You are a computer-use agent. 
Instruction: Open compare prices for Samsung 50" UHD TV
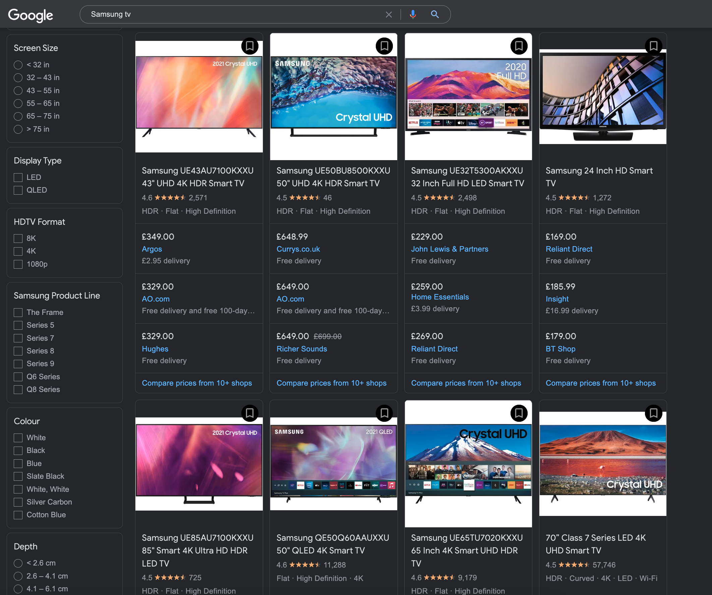(331, 383)
